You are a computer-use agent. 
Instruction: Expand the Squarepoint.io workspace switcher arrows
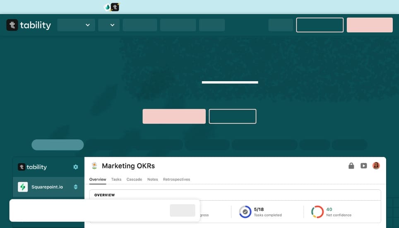coord(76,187)
